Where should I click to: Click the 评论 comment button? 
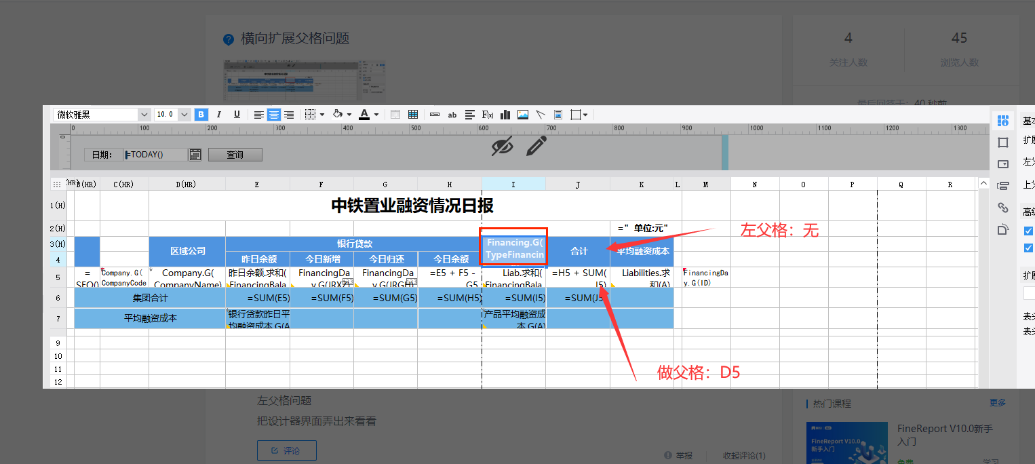tap(286, 450)
